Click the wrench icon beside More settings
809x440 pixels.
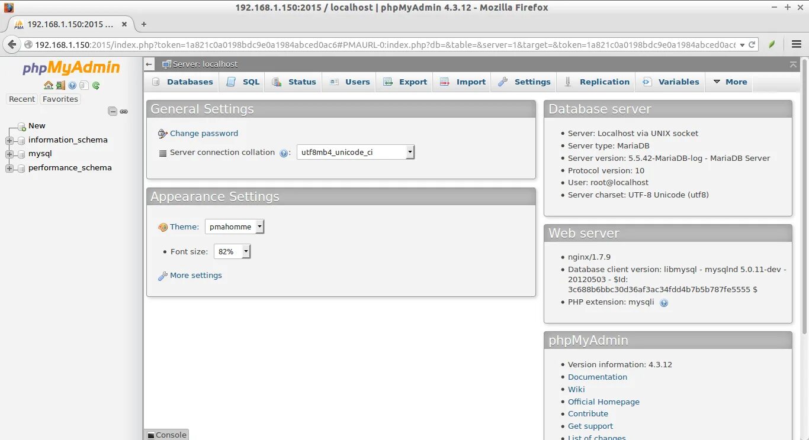tap(163, 276)
